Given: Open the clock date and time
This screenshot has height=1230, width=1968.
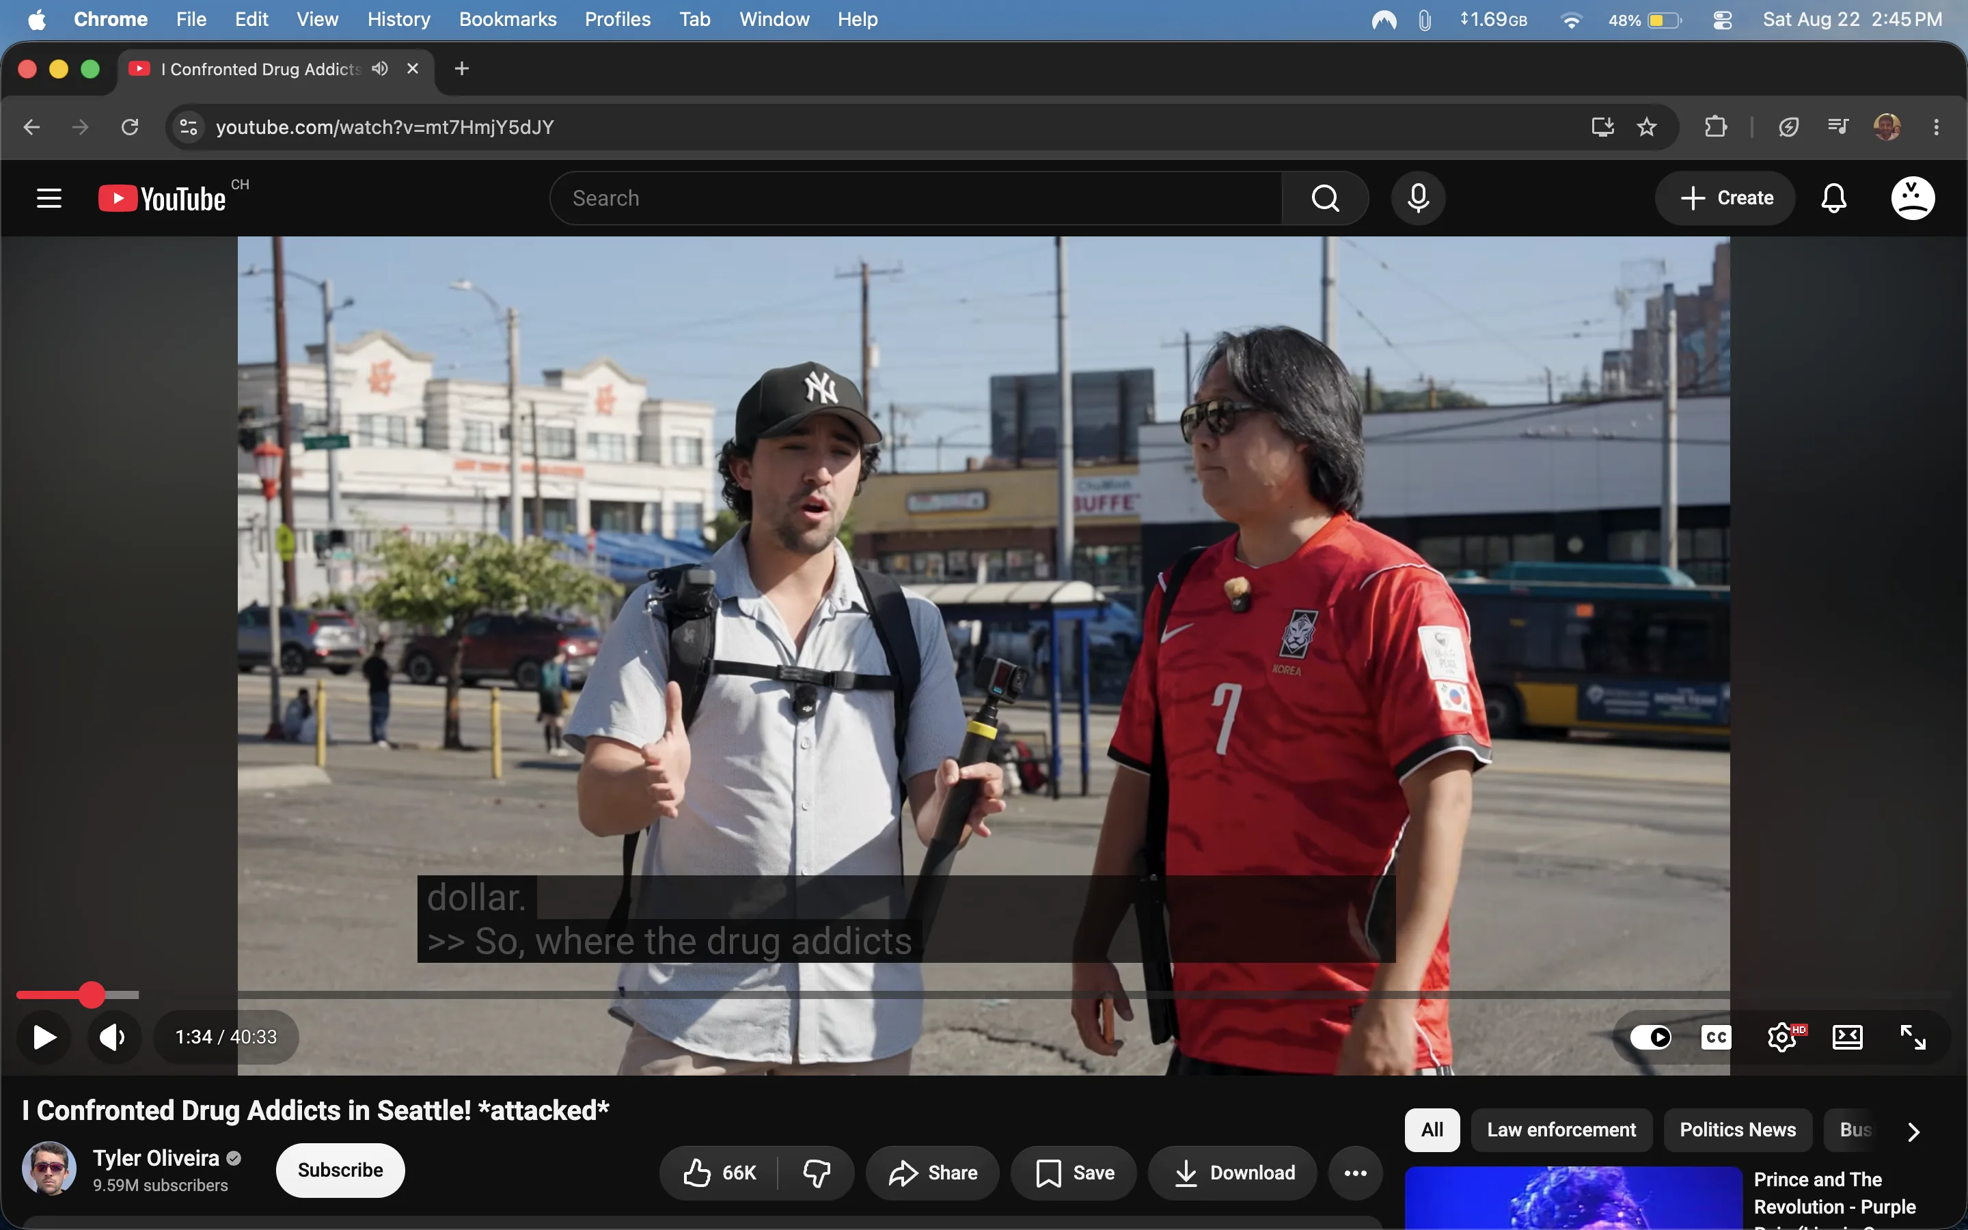Looking at the screenshot, I should [x=1852, y=20].
